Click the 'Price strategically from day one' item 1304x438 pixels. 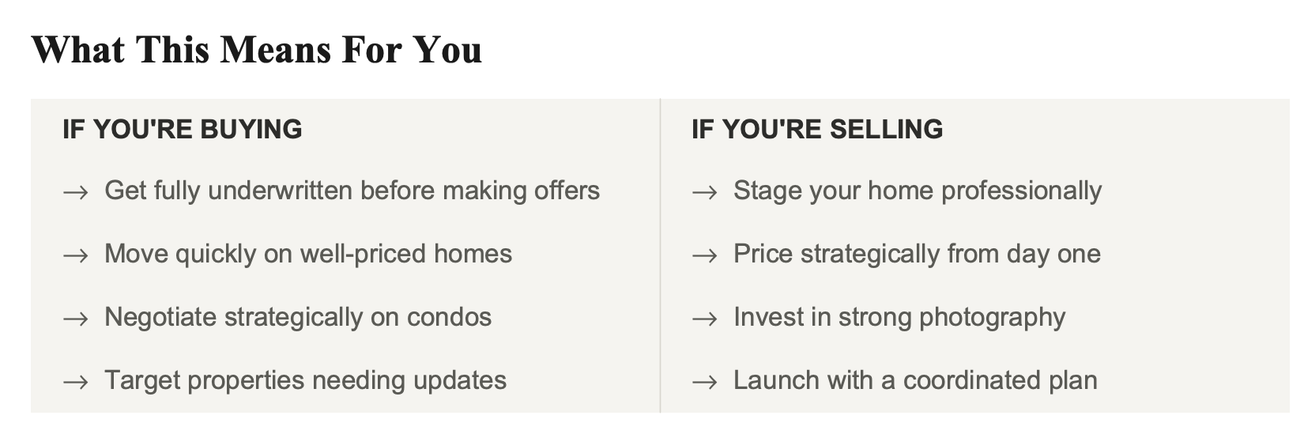pos(917,254)
